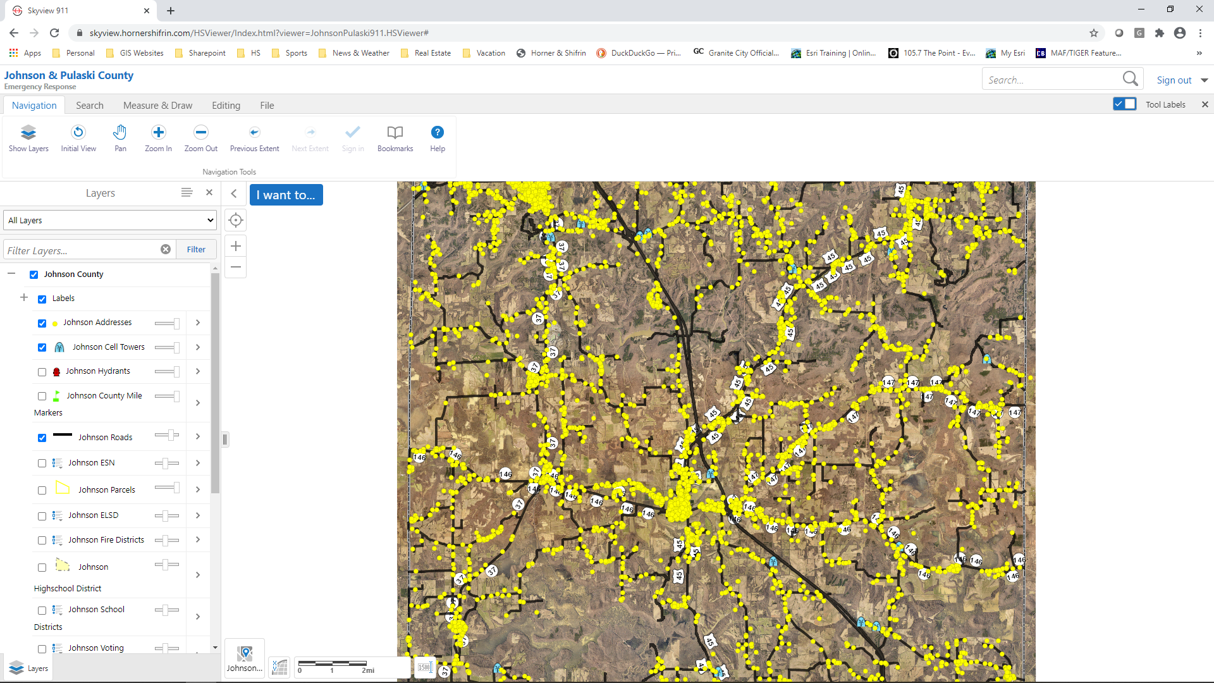Click the 'I want to...' button
Image resolution: width=1214 pixels, height=683 pixels.
tap(286, 195)
